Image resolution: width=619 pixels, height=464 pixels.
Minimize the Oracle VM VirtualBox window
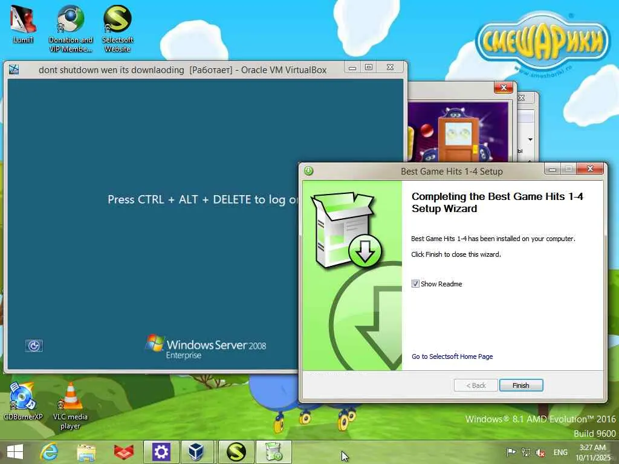[352, 68]
